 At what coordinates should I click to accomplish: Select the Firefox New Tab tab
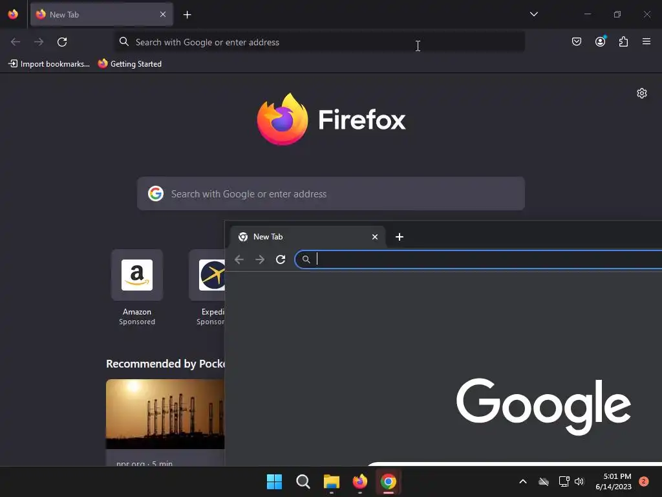[x=101, y=14]
